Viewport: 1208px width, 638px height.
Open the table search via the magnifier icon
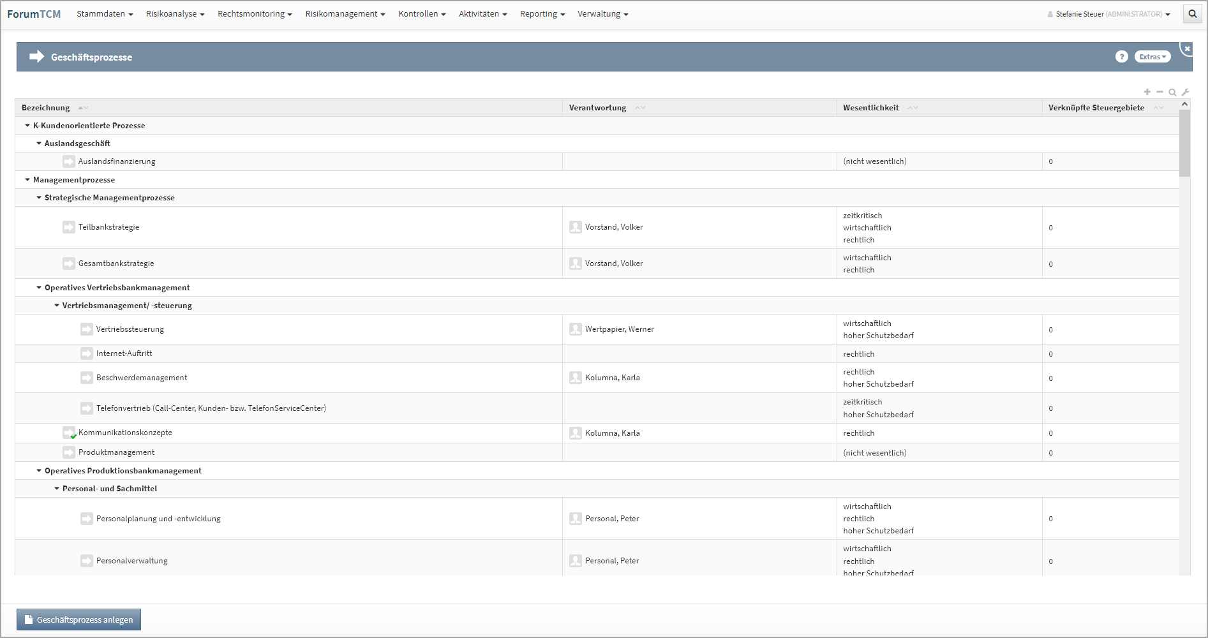coord(1173,92)
